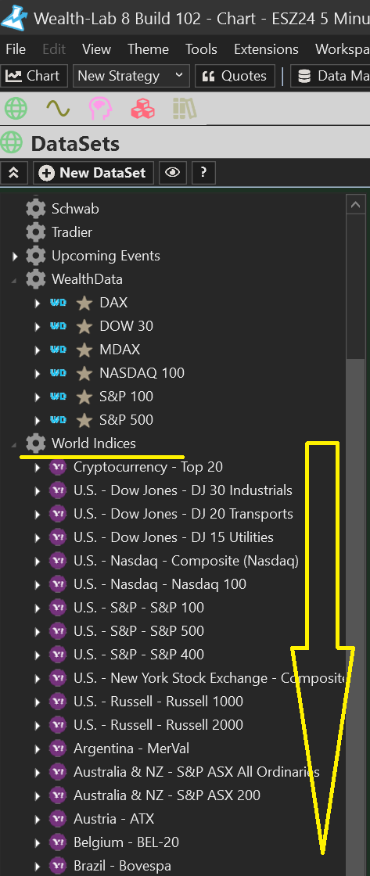Open the pink head Strategies panel icon
Image resolution: width=370 pixels, height=876 pixels.
101,109
